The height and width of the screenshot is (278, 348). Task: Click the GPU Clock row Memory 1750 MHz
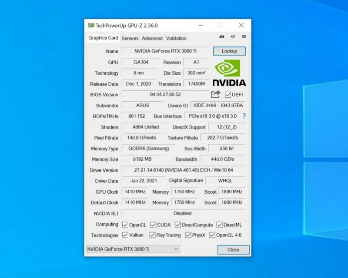[x=184, y=192]
